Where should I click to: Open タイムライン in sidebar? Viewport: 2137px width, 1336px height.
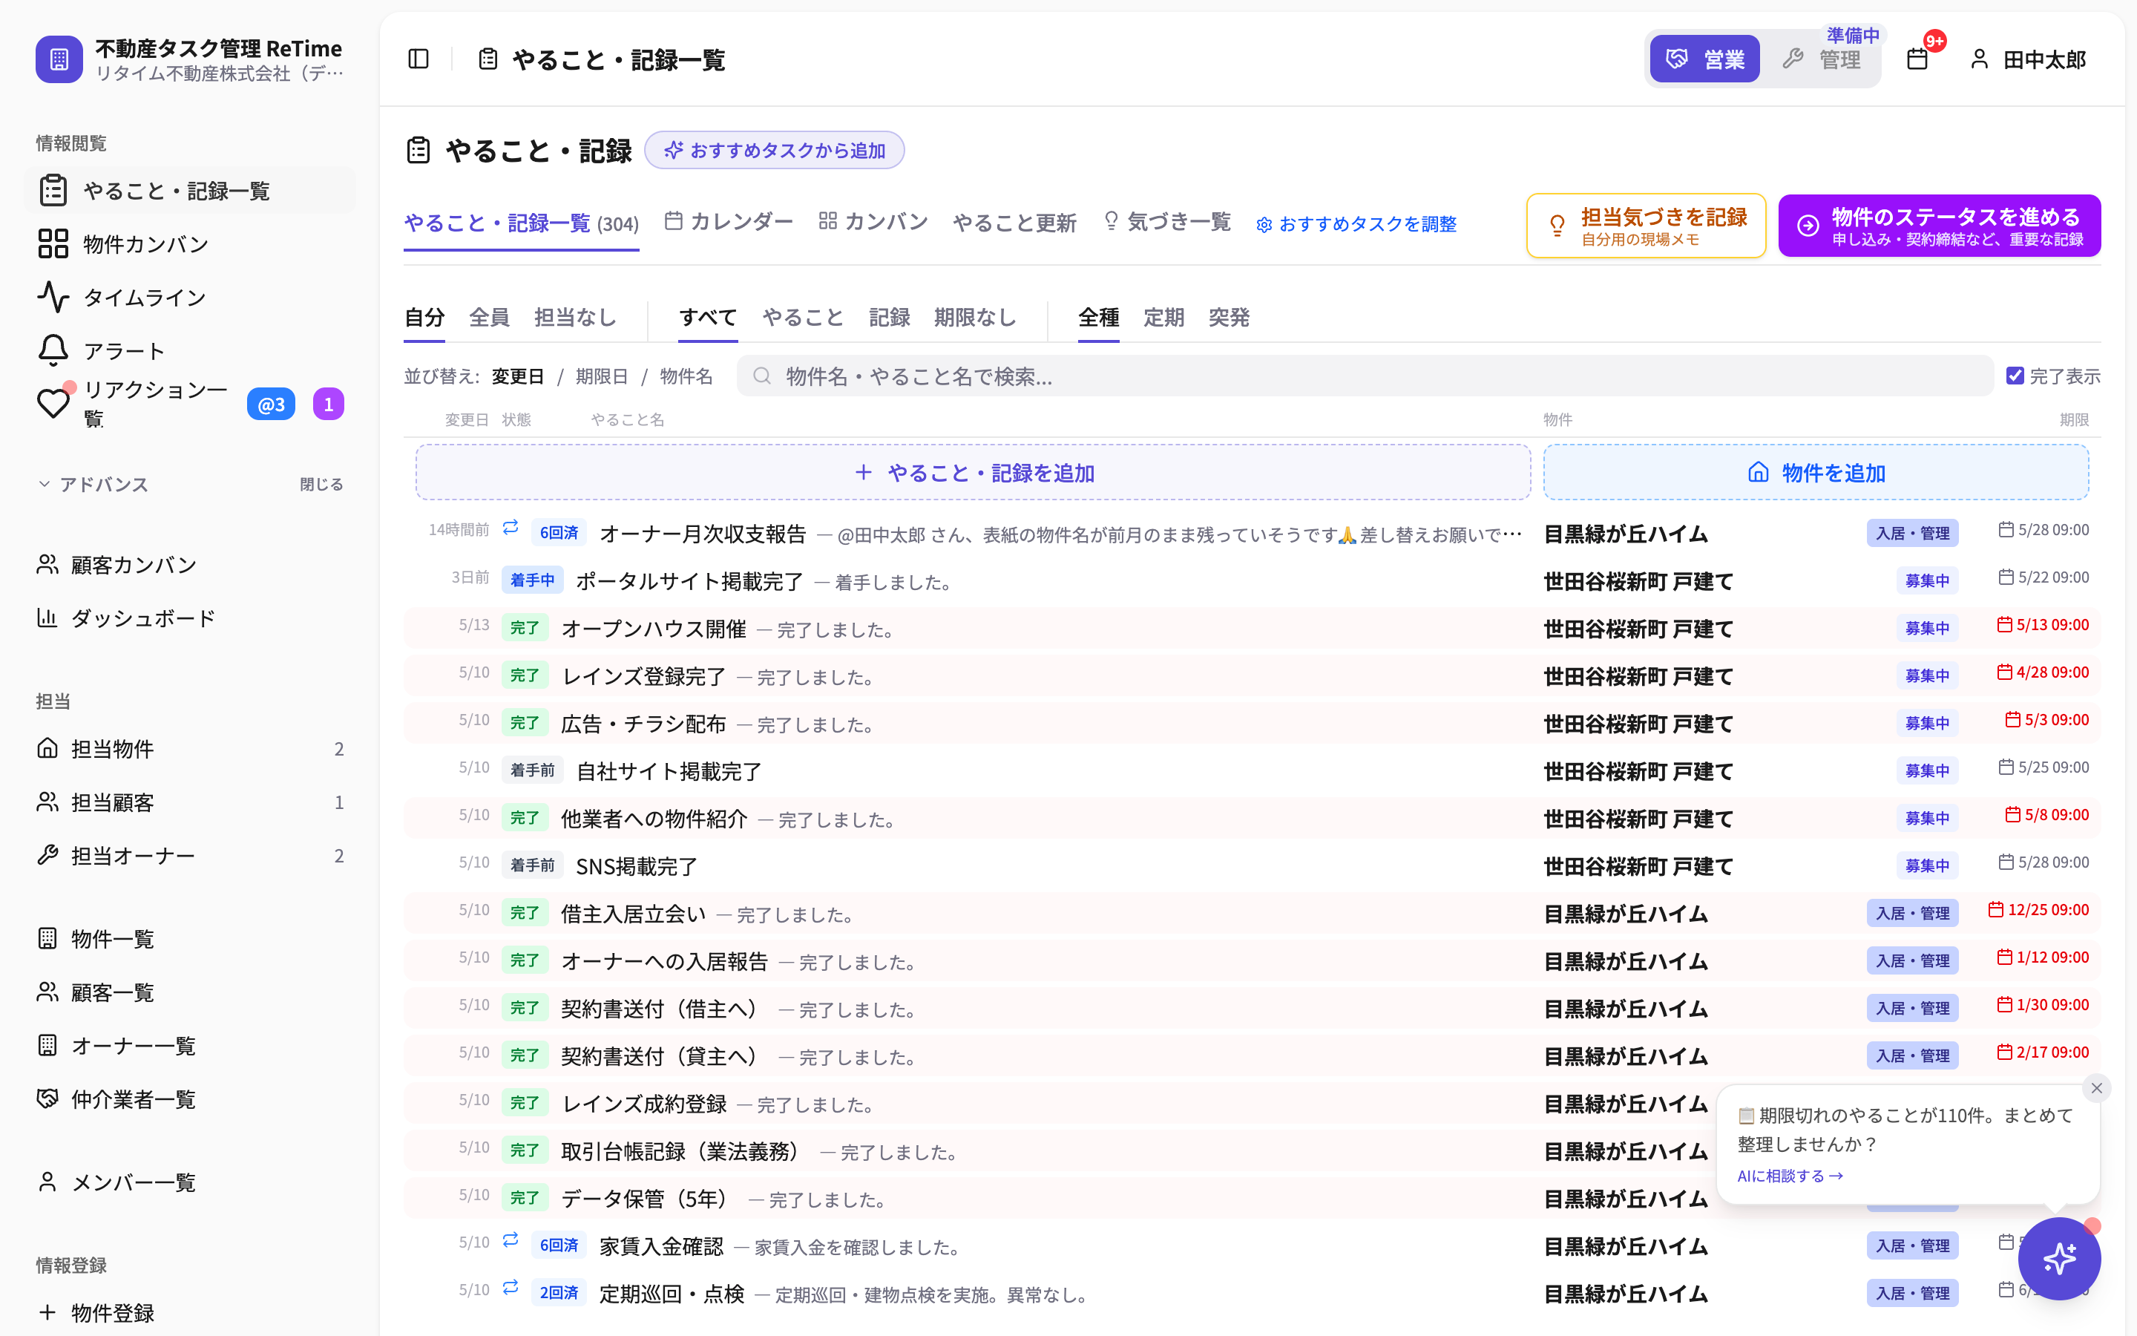tap(190, 298)
